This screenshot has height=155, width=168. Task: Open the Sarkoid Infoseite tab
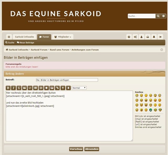pyautogui.click(x=24, y=37)
